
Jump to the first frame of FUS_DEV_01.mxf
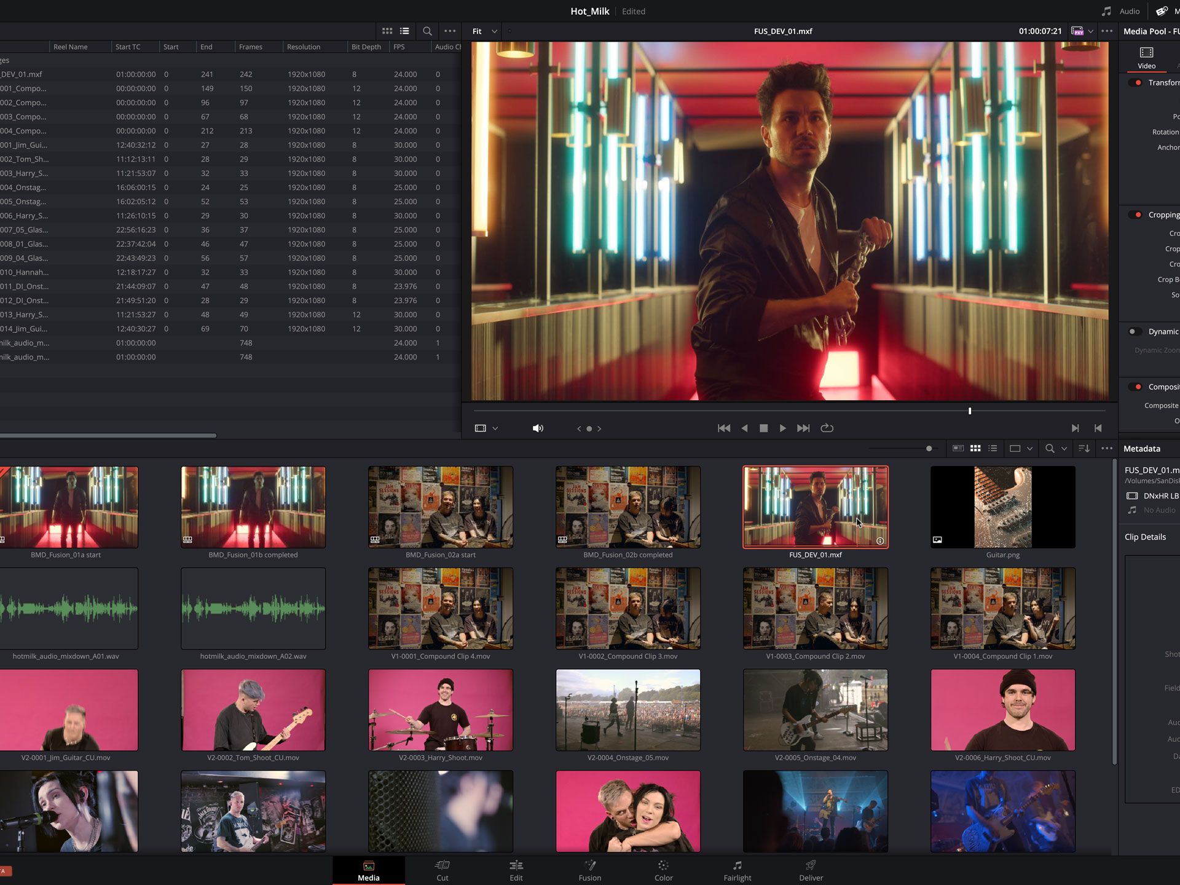[x=724, y=428]
